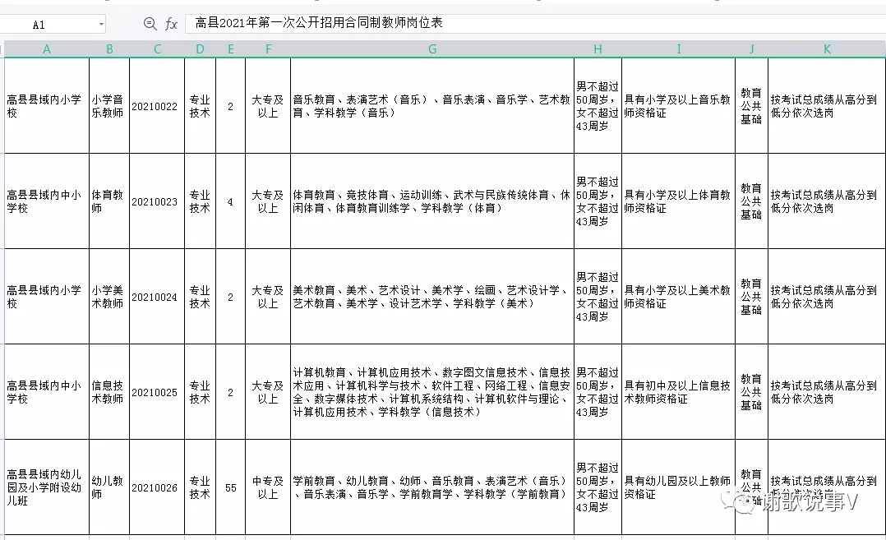Click cell containing code 20210022

(155, 107)
